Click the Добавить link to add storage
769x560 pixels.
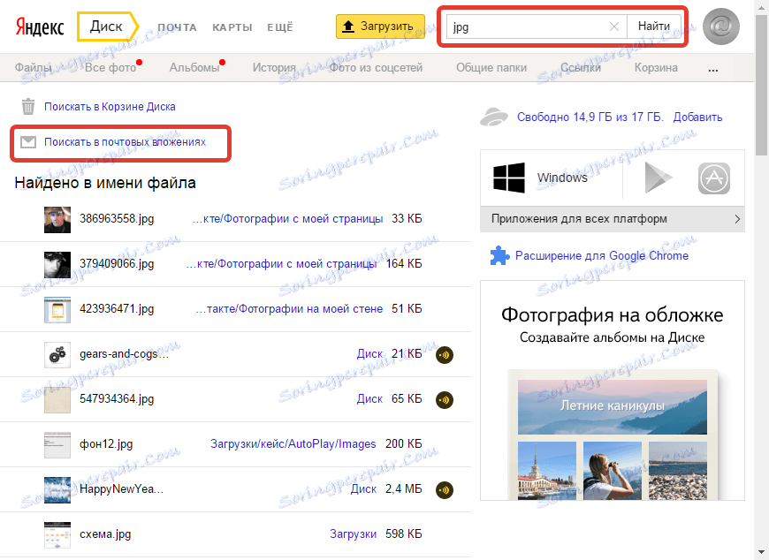(697, 116)
